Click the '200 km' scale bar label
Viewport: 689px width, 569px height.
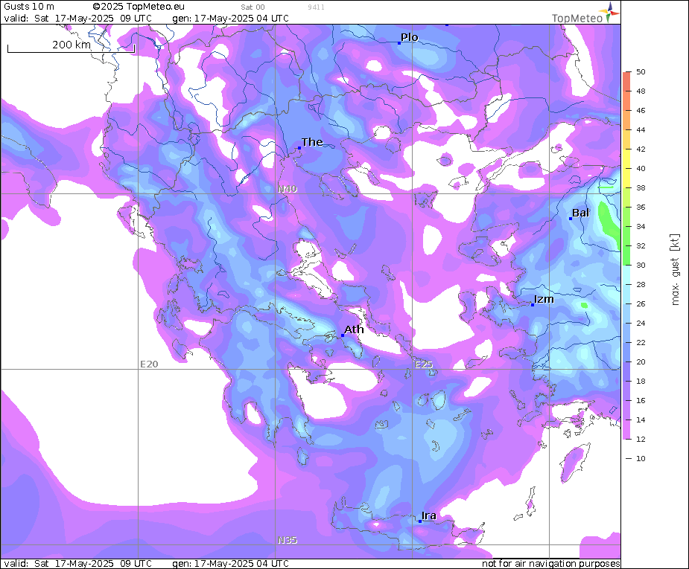pyautogui.click(x=72, y=45)
